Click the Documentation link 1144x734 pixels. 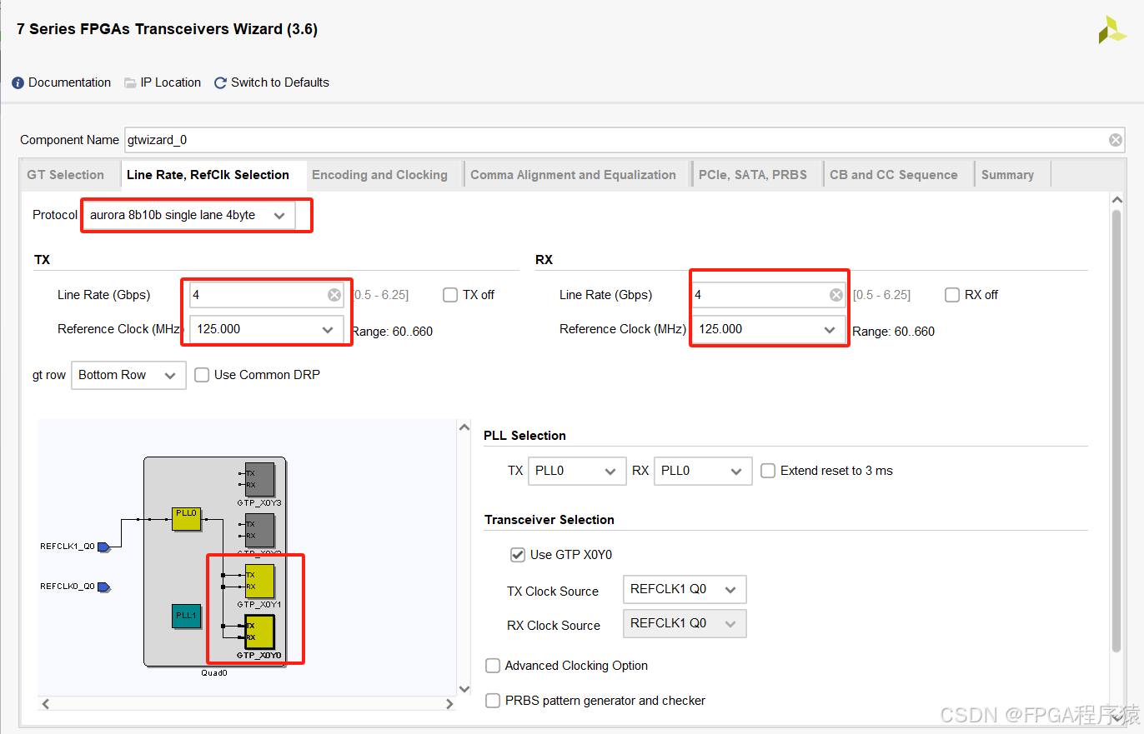click(x=69, y=82)
